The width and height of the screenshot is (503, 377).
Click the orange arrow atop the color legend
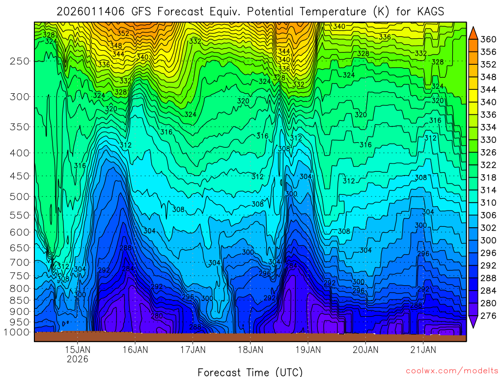[473, 33]
